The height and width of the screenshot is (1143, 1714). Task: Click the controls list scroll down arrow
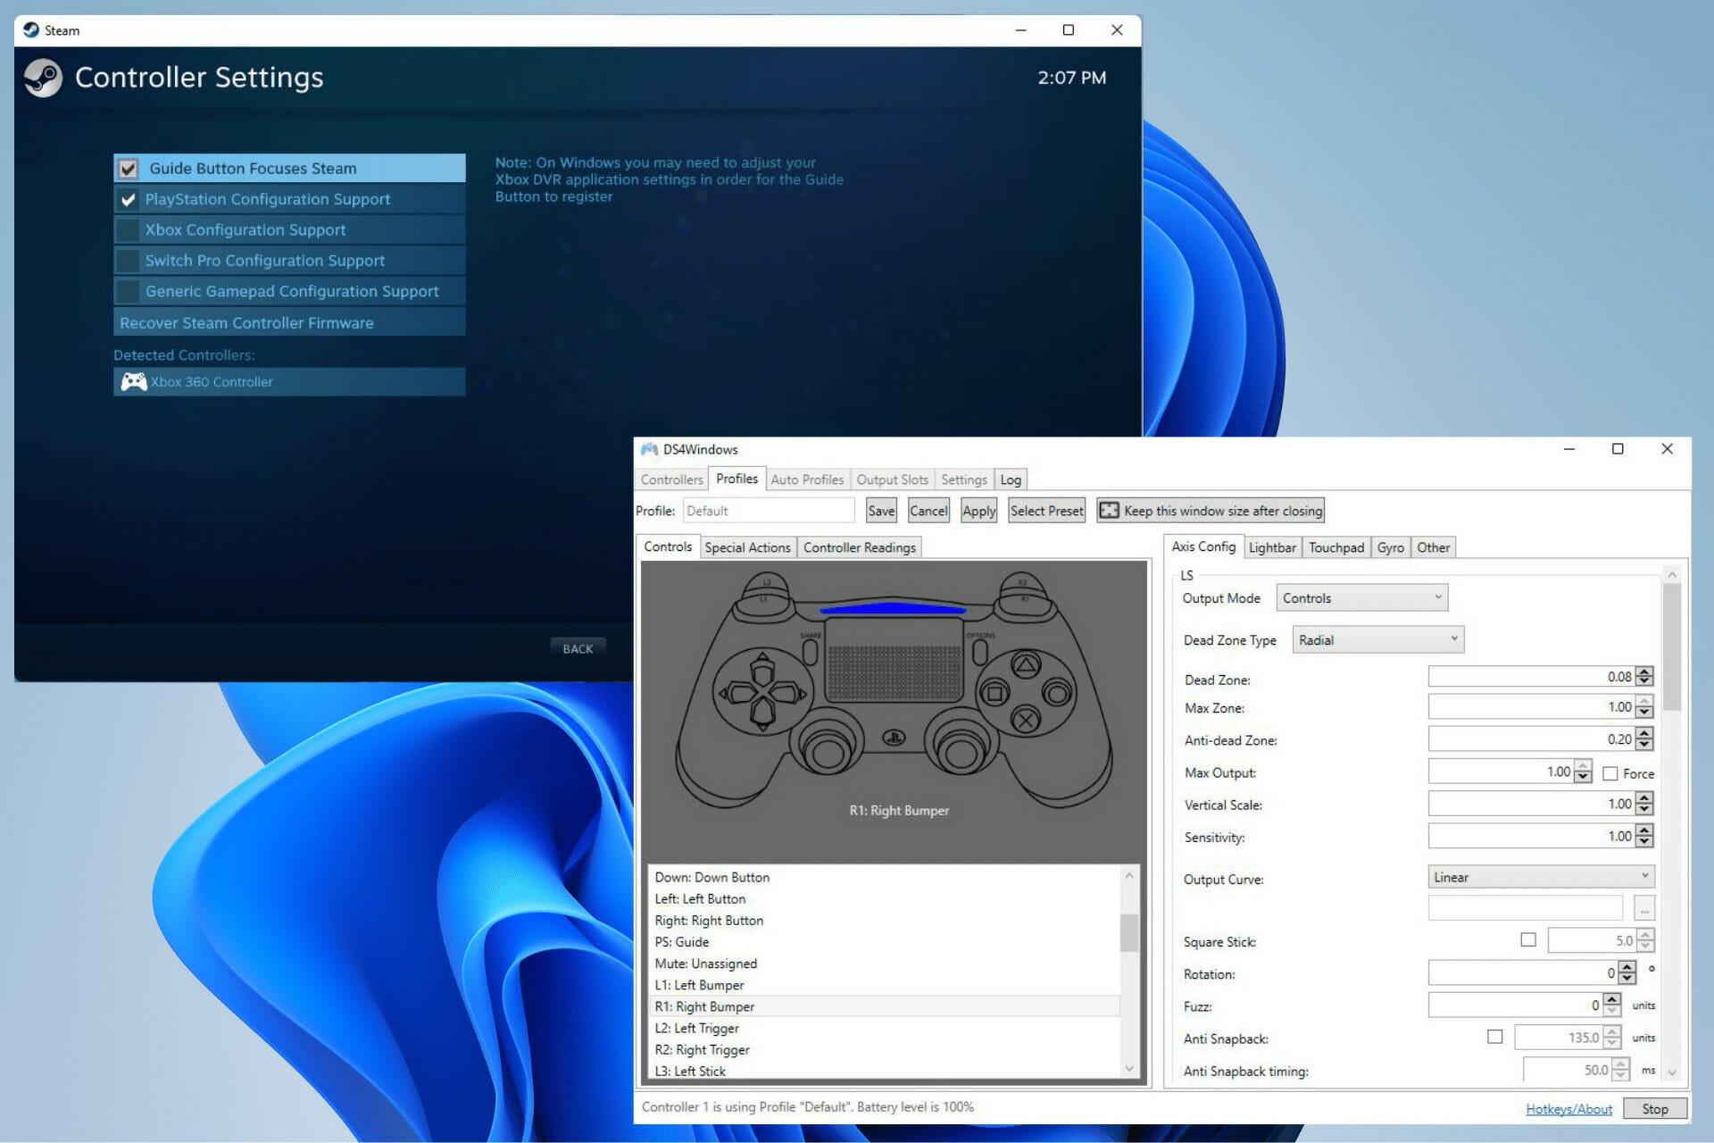1129,1068
